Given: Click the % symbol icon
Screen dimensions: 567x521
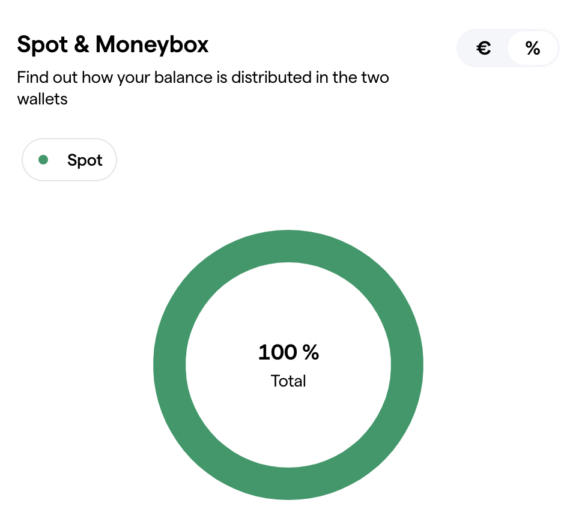Looking at the screenshot, I should (533, 48).
